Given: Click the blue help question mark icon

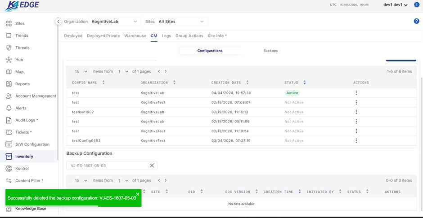Looking at the screenshot, I should [416, 21].
